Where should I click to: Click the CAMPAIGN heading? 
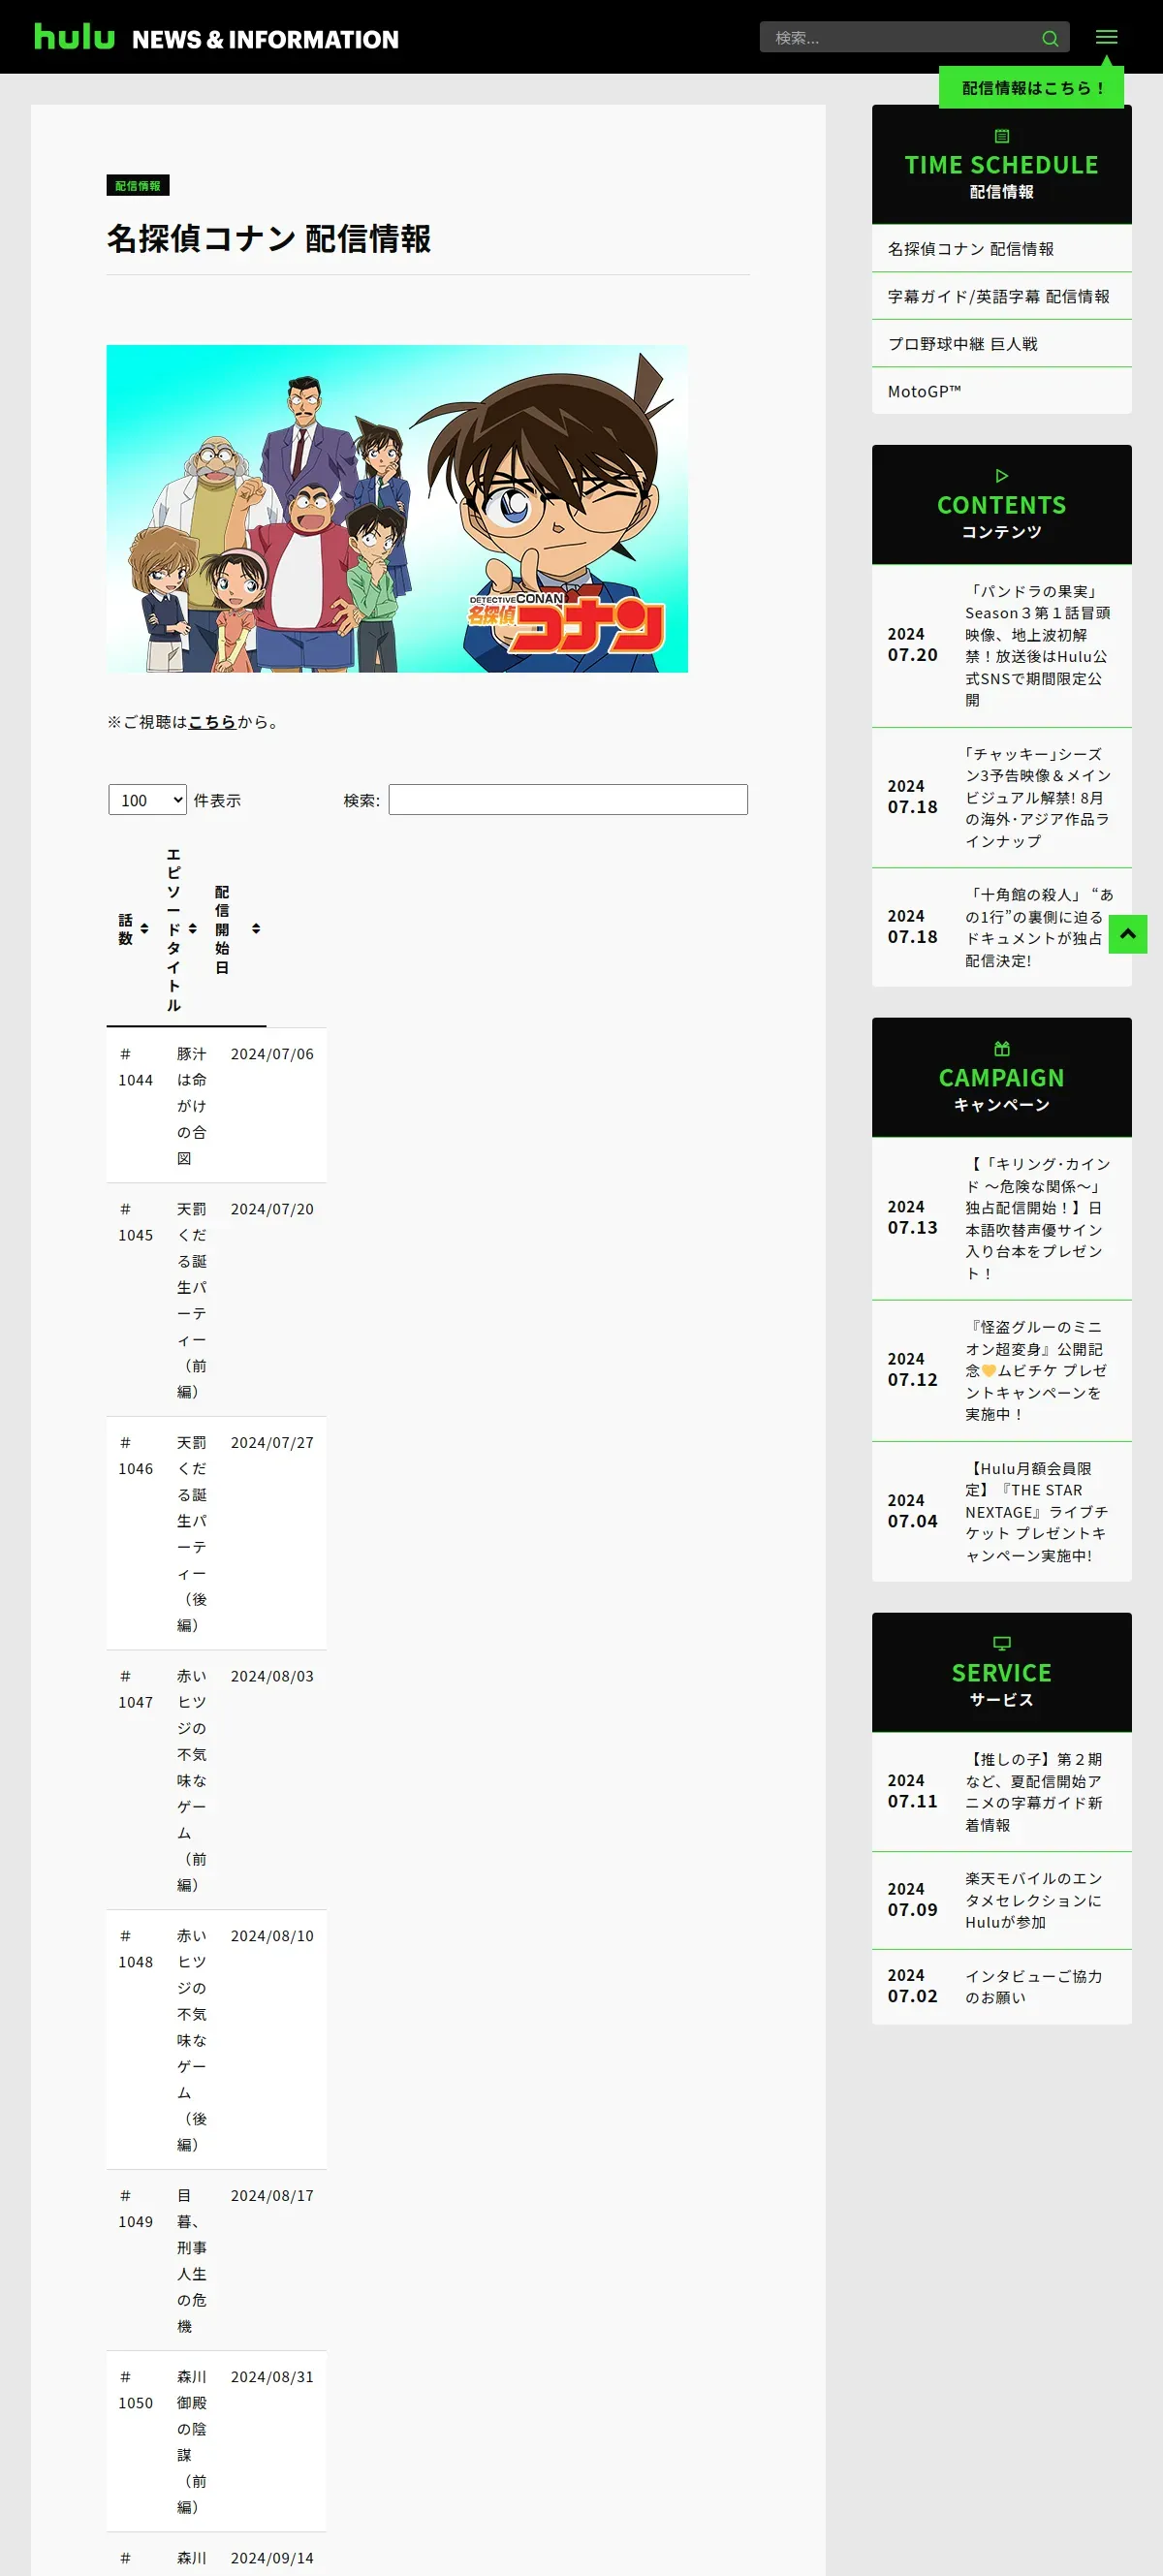click(1001, 1078)
